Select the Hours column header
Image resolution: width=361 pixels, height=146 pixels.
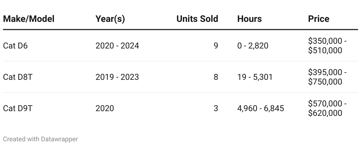pyautogui.click(x=249, y=19)
